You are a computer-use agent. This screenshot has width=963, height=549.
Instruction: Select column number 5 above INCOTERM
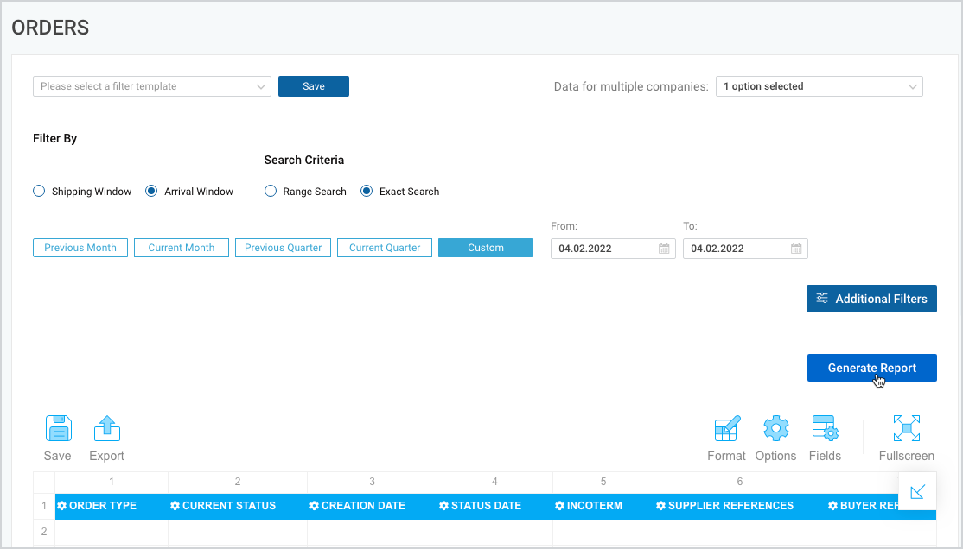click(x=603, y=483)
